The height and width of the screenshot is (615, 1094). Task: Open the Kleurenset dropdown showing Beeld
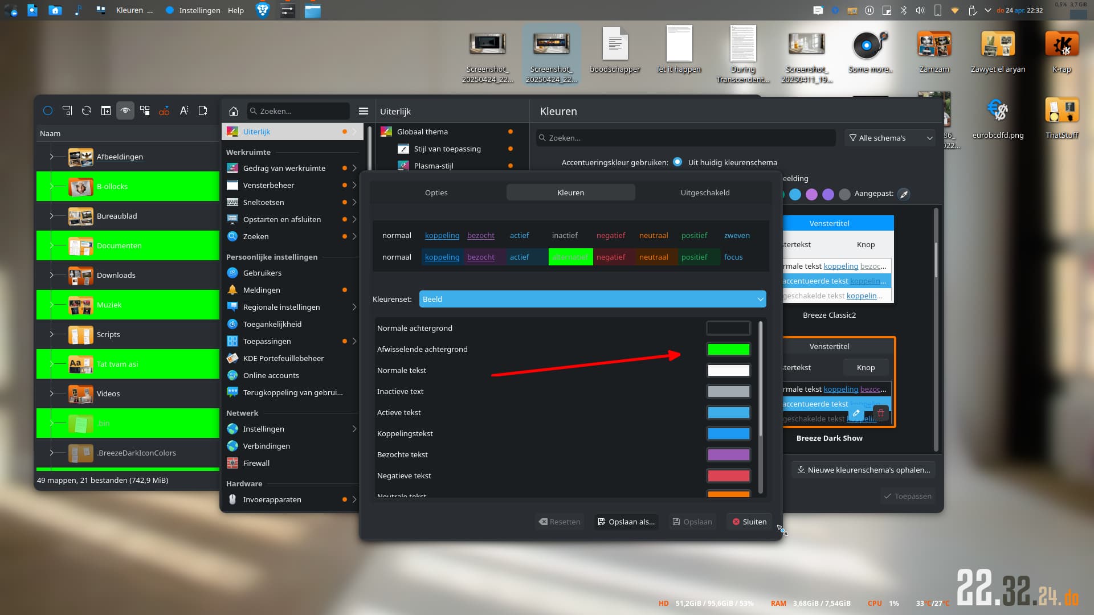(593, 299)
